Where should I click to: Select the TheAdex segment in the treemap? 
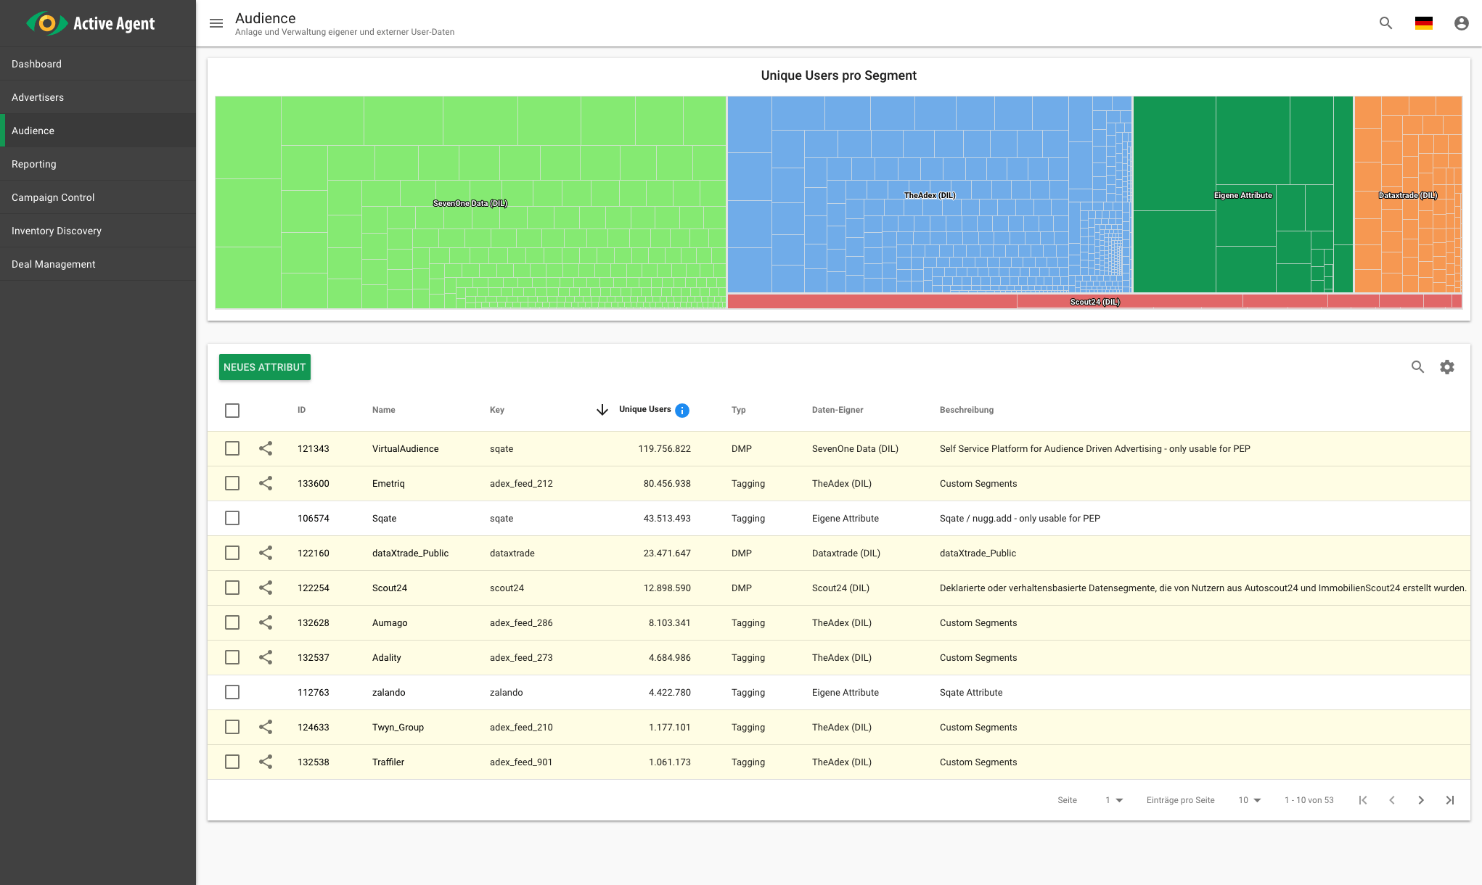point(929,194)
